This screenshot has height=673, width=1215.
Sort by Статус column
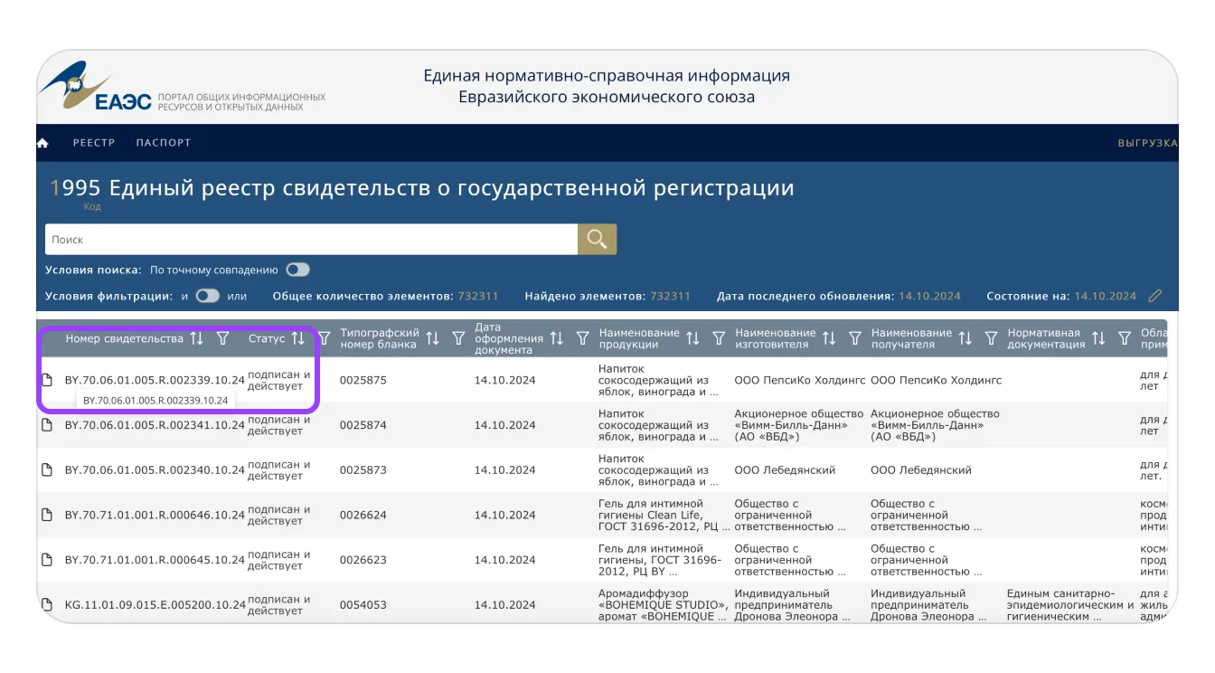[297, 338]
